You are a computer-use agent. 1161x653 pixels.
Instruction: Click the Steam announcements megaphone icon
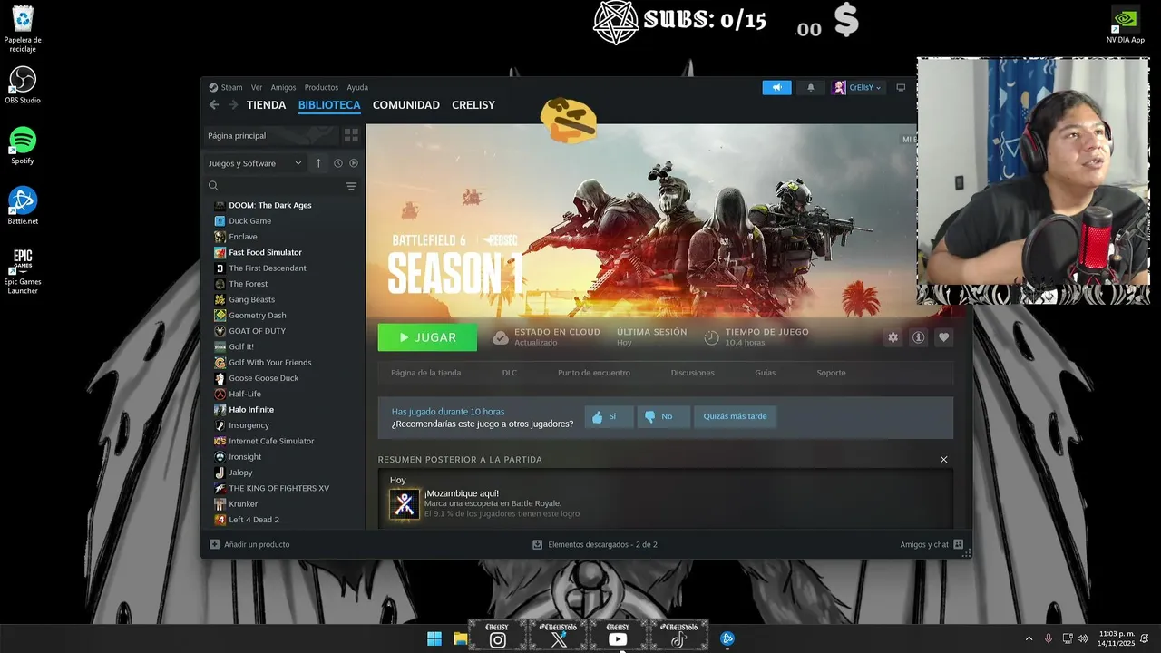(776, 87)
